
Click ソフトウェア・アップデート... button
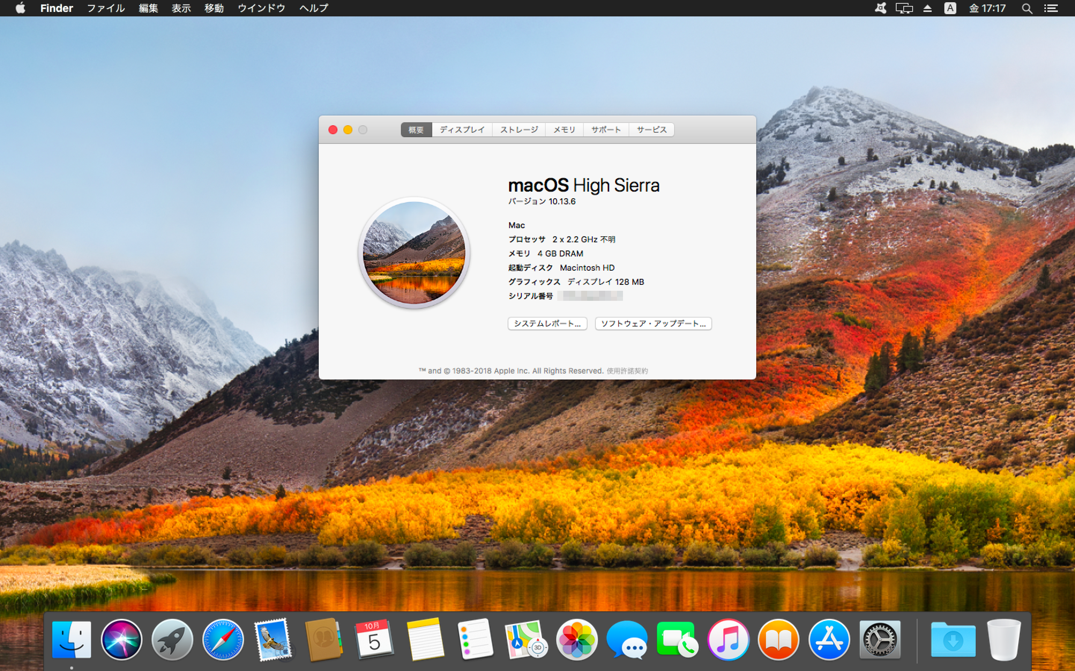(x=653, y=324)
